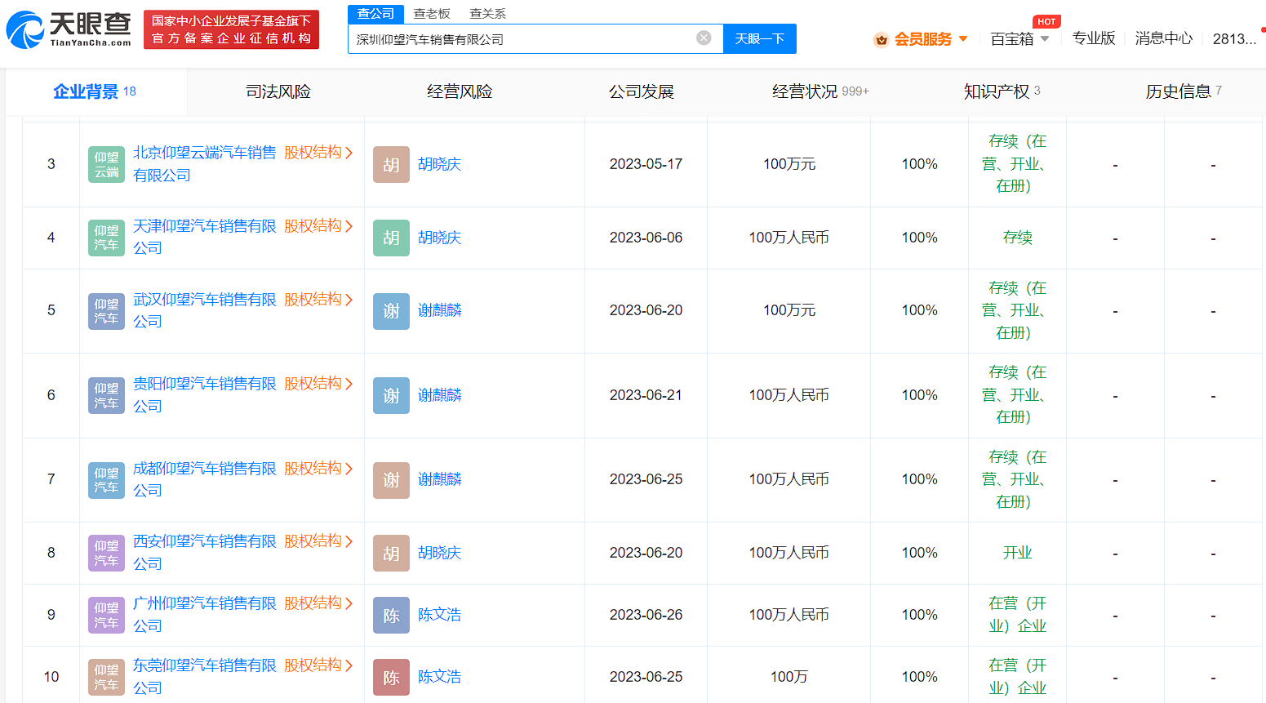Screen dimensions: 1266x703
Task: Select date cell 2023-05-17
Action: point(646,164)
